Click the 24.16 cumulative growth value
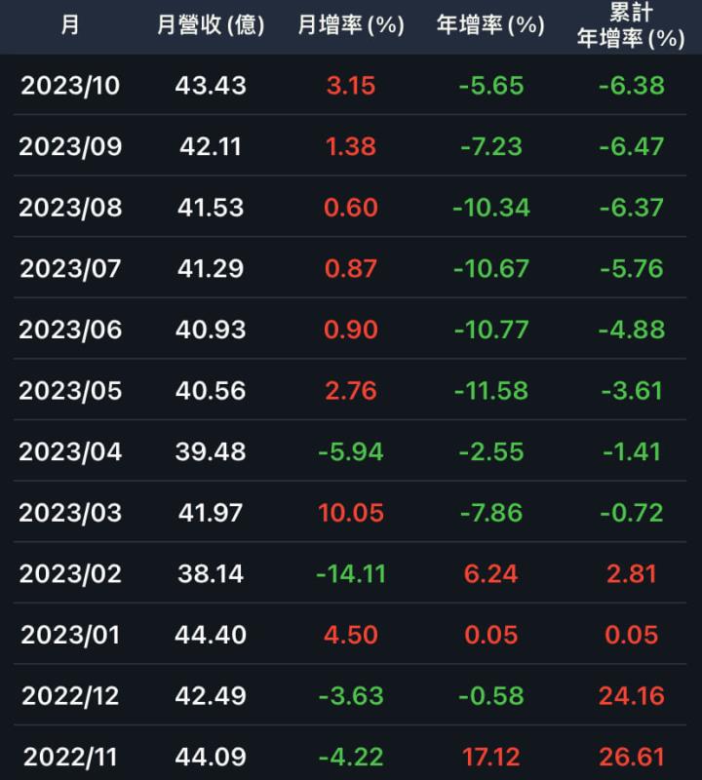702x780 pixels. point(631,696)
